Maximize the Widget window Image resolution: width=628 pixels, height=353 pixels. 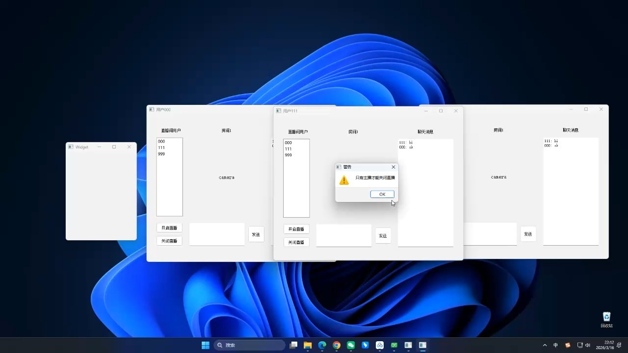pos(114,147)
